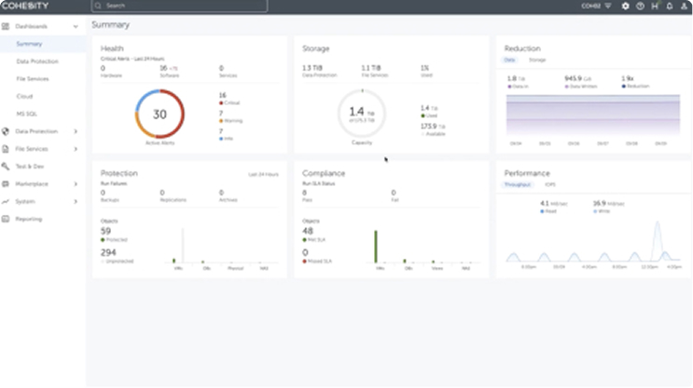693x388 pixels.
Task: Click the Reporting icon in the sidebar
Action: point(7,219)
